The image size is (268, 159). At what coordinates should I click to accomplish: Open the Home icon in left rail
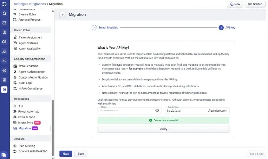(x=4, y=13)
